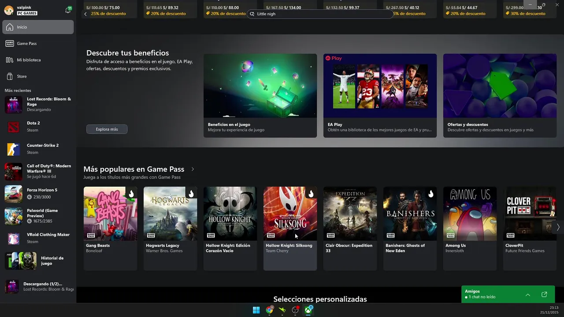Open Dota 2 from recent games

point(38,127)
